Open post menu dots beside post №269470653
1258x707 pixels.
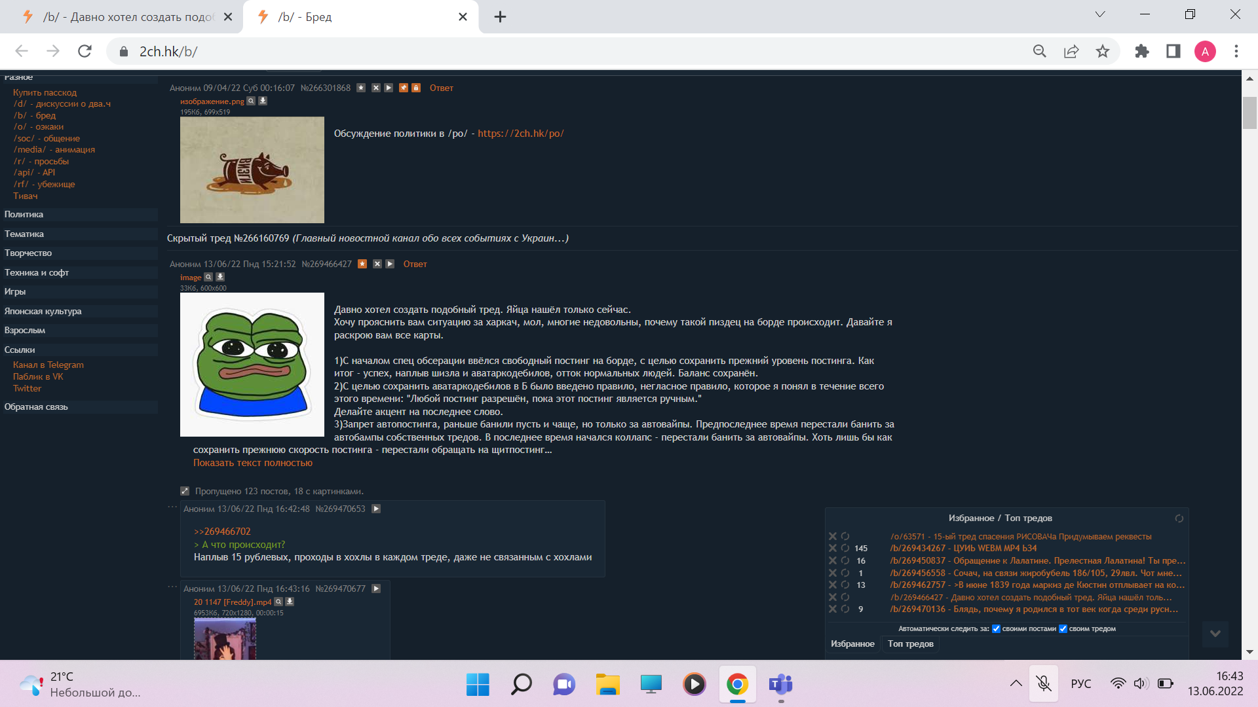[x=172, y=507]
